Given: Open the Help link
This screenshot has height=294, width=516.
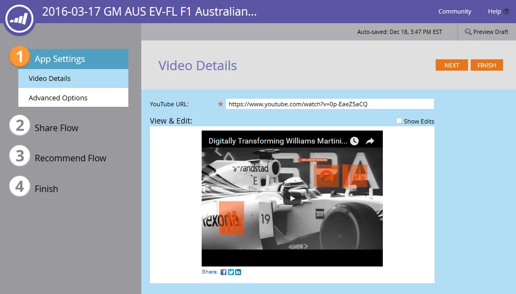Looking at the screenshot, I should click(494, 11).
